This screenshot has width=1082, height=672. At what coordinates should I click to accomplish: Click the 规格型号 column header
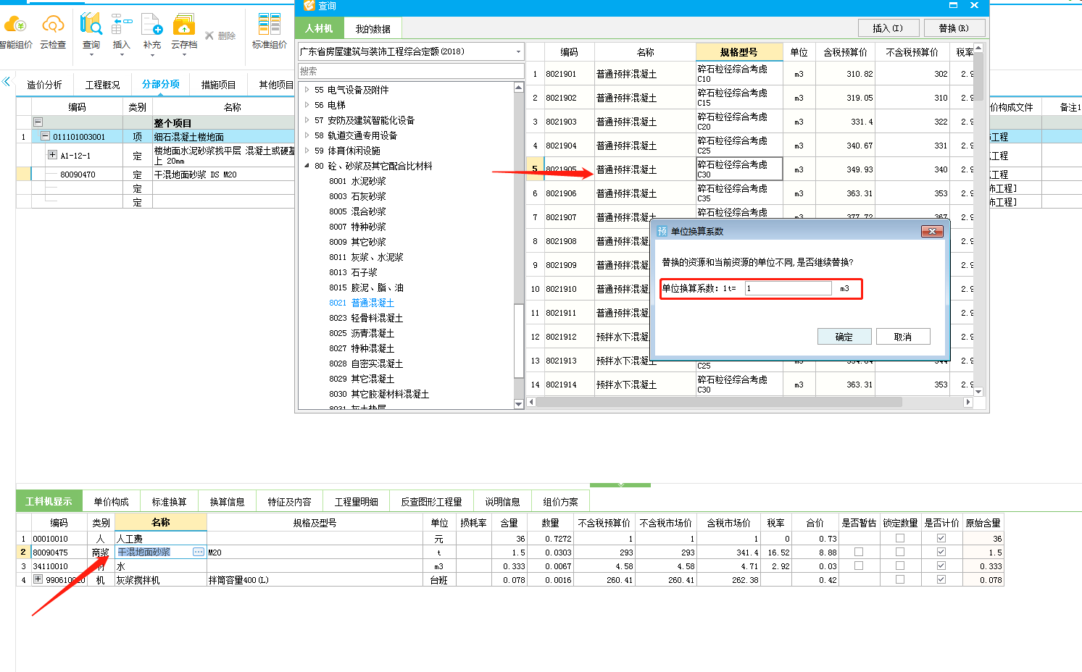739,52
